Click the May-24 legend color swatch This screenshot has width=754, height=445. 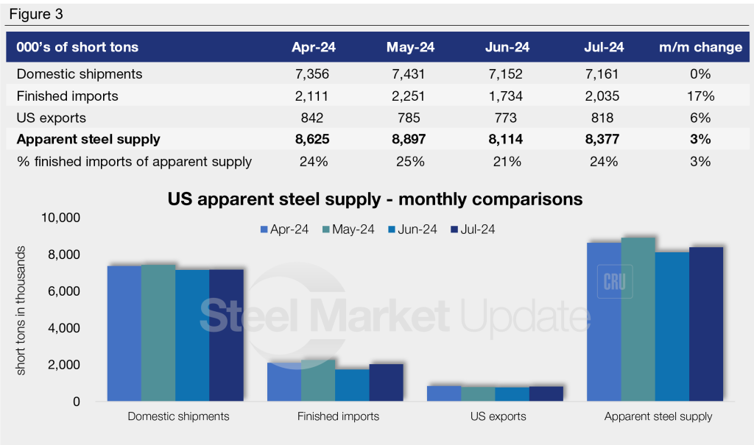coord(327,229)
